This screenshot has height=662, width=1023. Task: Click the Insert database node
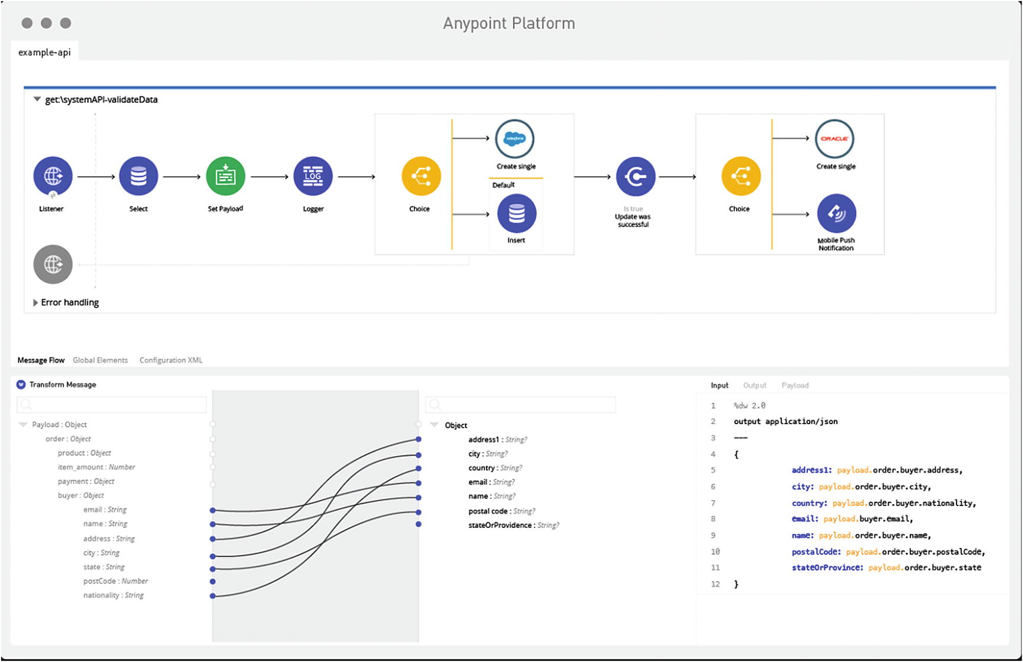tap(517, 214)
